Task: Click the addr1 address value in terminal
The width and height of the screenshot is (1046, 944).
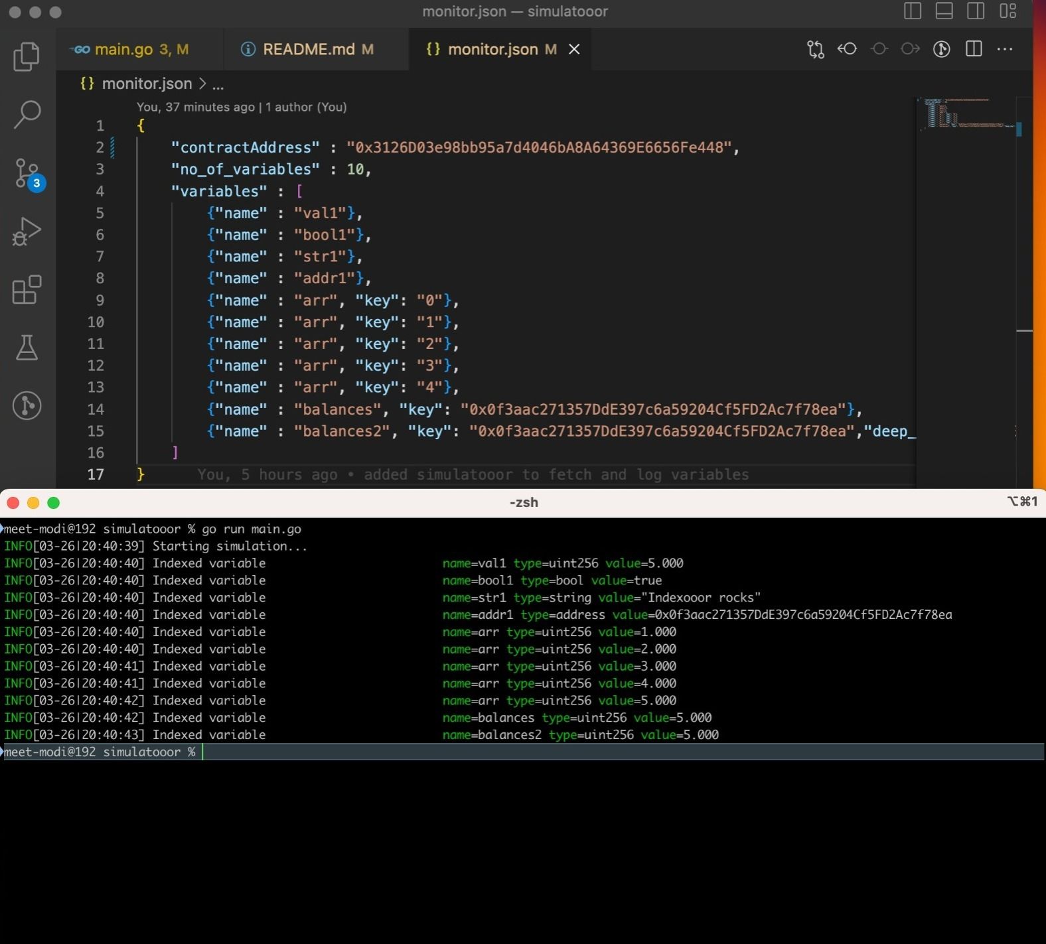Action: [803, 615]
